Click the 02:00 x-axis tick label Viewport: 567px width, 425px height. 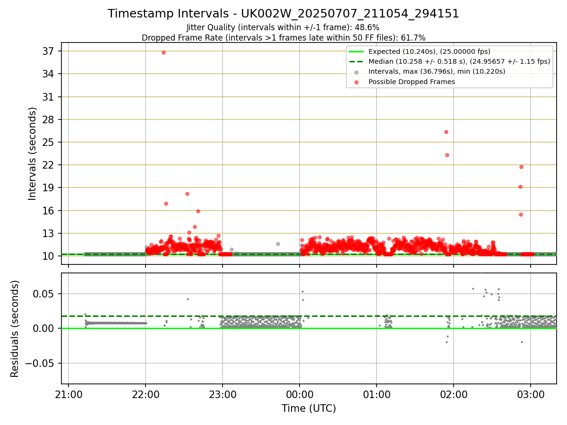coord(454,394)
